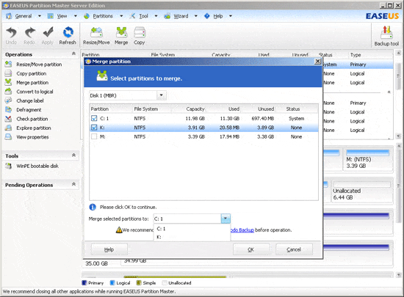Click the Logical legend color swatch

pyautogui.click(x=112, y=283)
